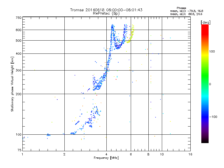Screen dimensions: 224x168
Task: Click the x-axis tick label '2'
Action: pos(64,154)
